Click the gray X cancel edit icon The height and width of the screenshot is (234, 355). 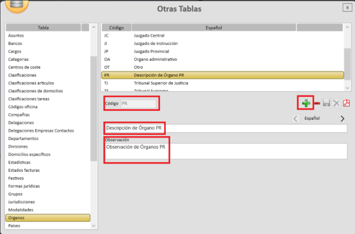point(336,103)
